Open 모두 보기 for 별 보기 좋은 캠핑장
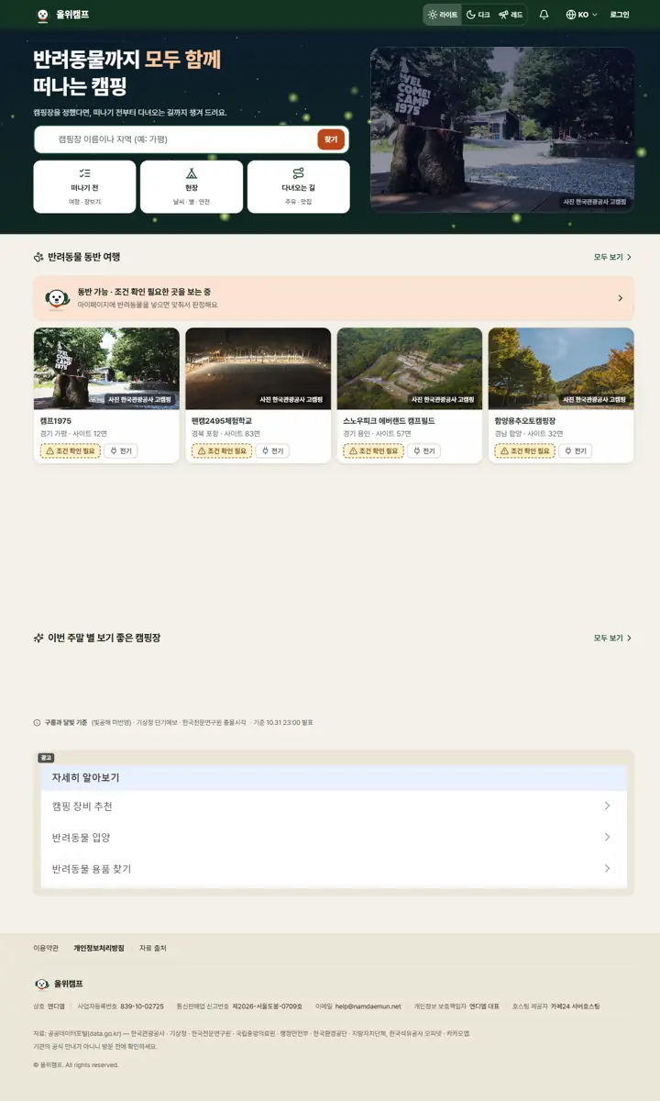 coord(612,638)
